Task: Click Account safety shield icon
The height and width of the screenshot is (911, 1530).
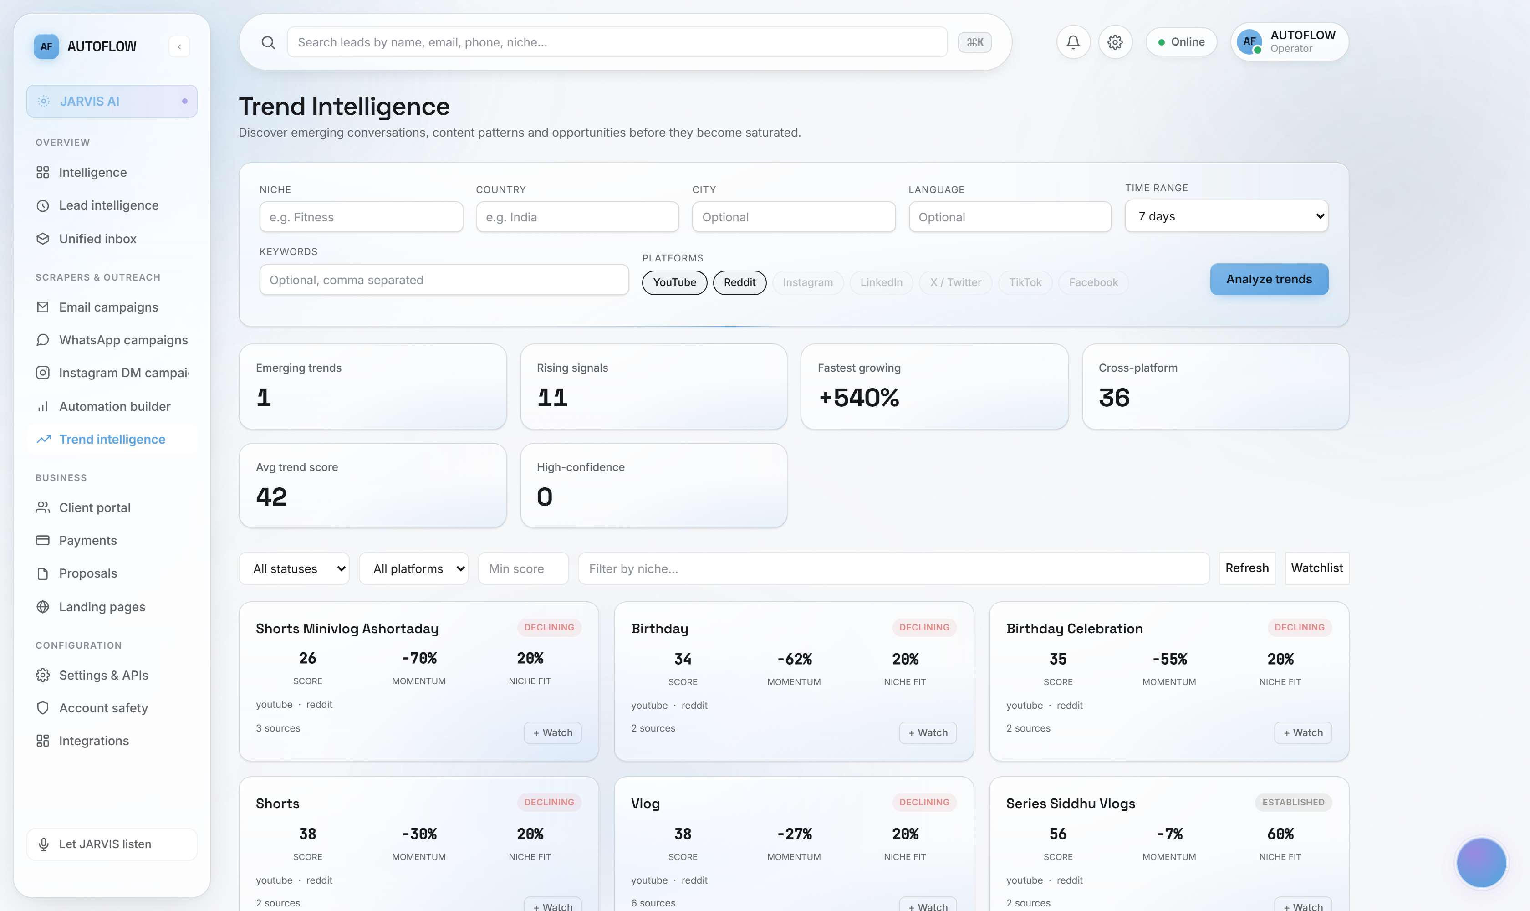Action: [42, 708]
